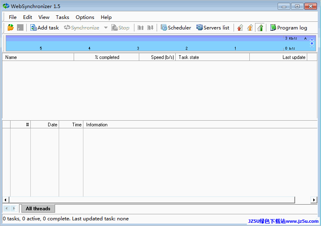Minimize the WebSynchronizer window
The width and height of the screenshot is (321, 226).
tap(284, 6)
